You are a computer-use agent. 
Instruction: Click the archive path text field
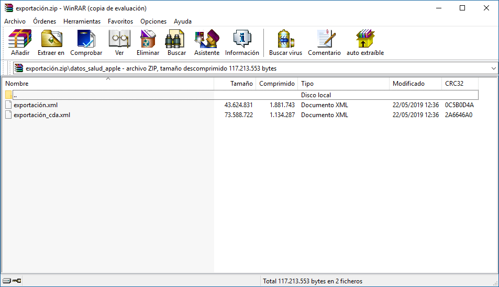(x=254, y=68)
